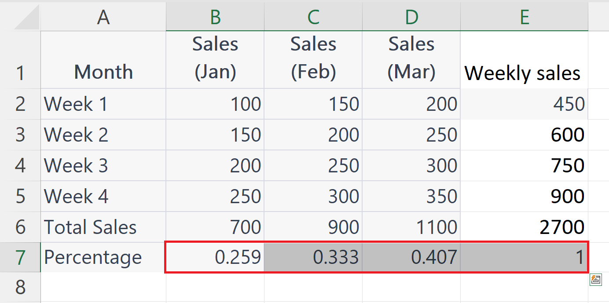Image resolution: width=609 pixels, height=303 pixels.
Task: Click the Percentage label cell
Action: point(103,258)
